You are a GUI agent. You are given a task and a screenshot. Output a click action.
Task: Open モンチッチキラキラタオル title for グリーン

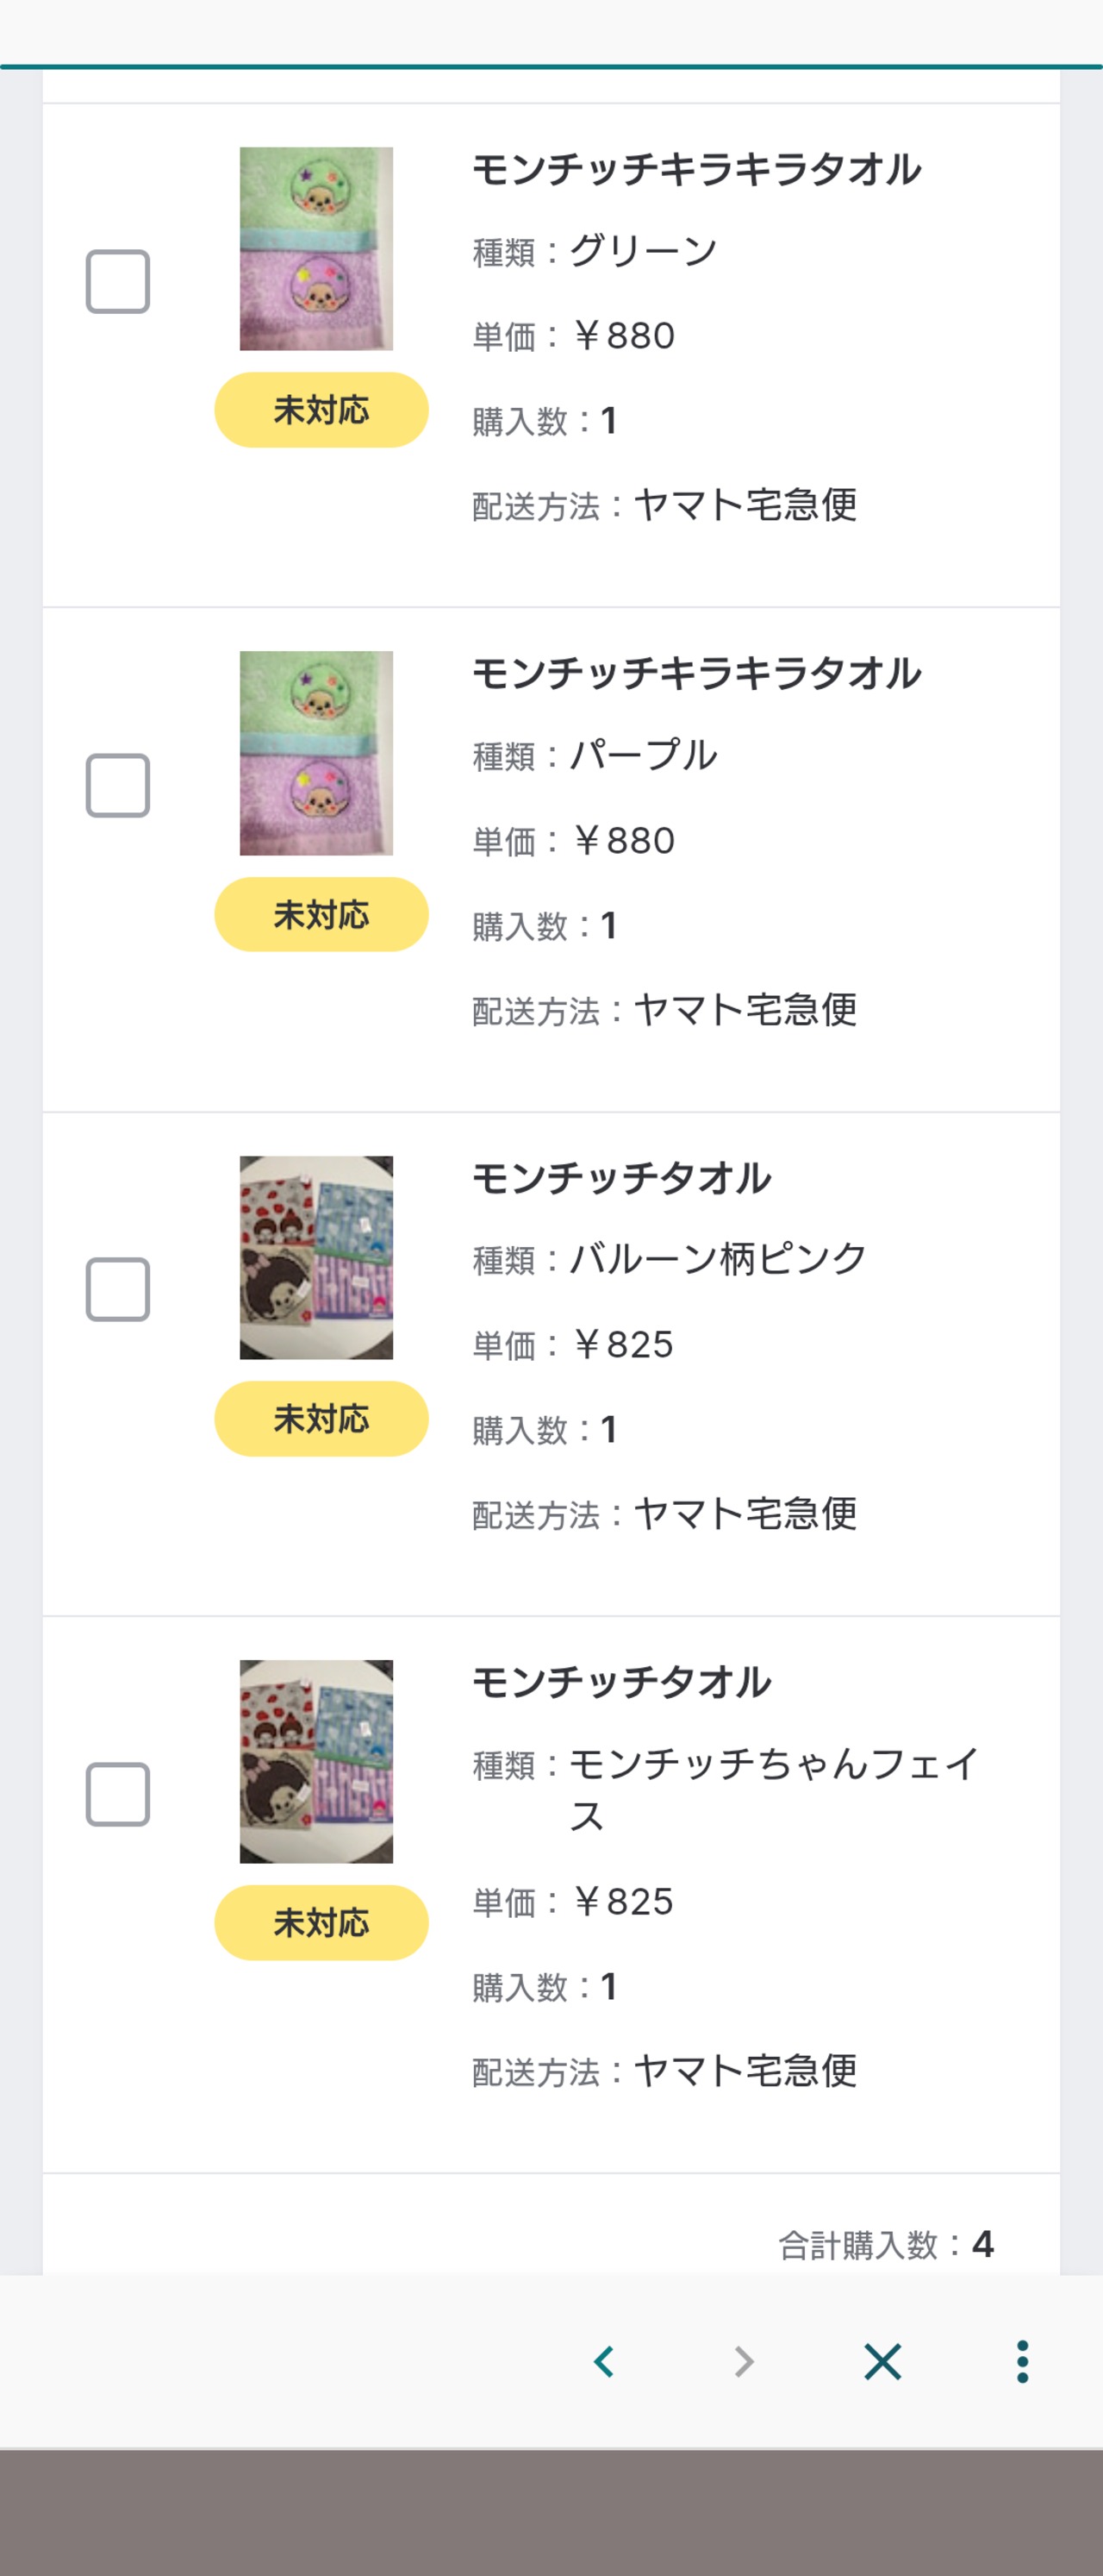point(696,169)
